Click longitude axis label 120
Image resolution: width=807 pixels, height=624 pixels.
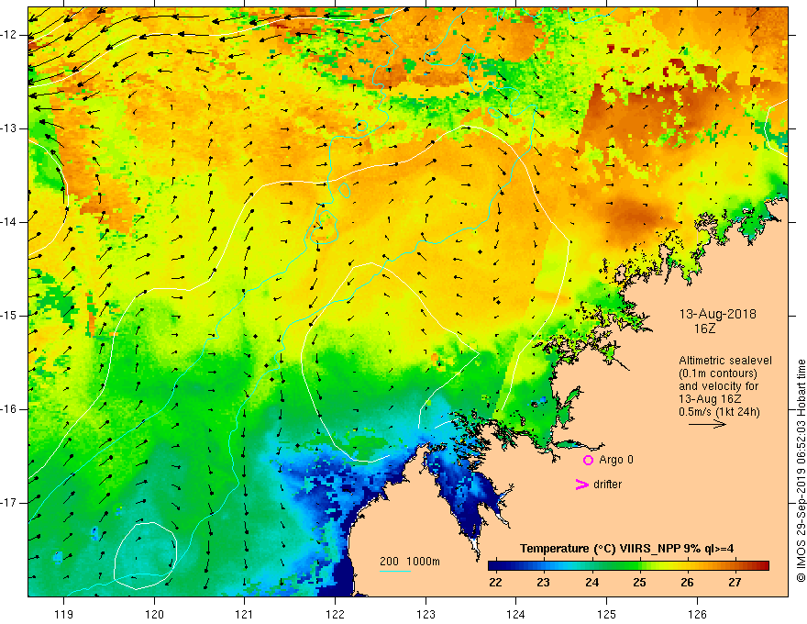[154, 614]
